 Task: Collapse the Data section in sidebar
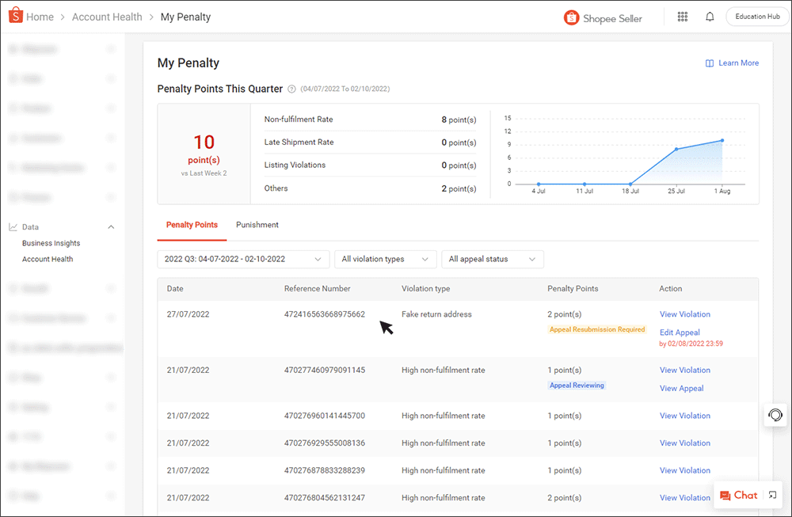(111, 226)
